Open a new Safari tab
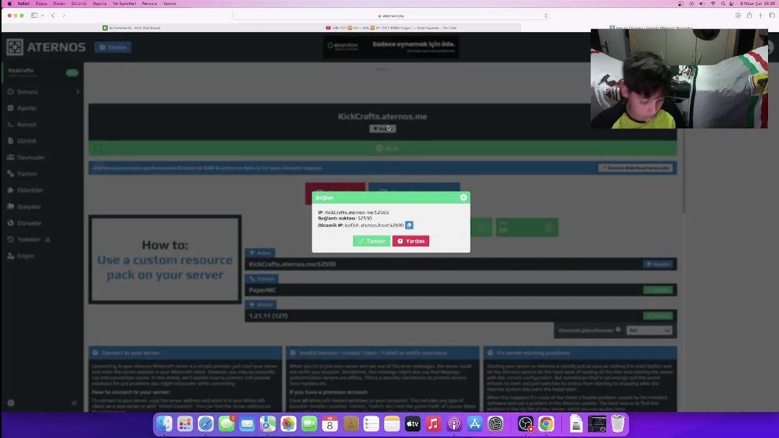Viewport: 779px width, 438px height. (x=760, y=15)
